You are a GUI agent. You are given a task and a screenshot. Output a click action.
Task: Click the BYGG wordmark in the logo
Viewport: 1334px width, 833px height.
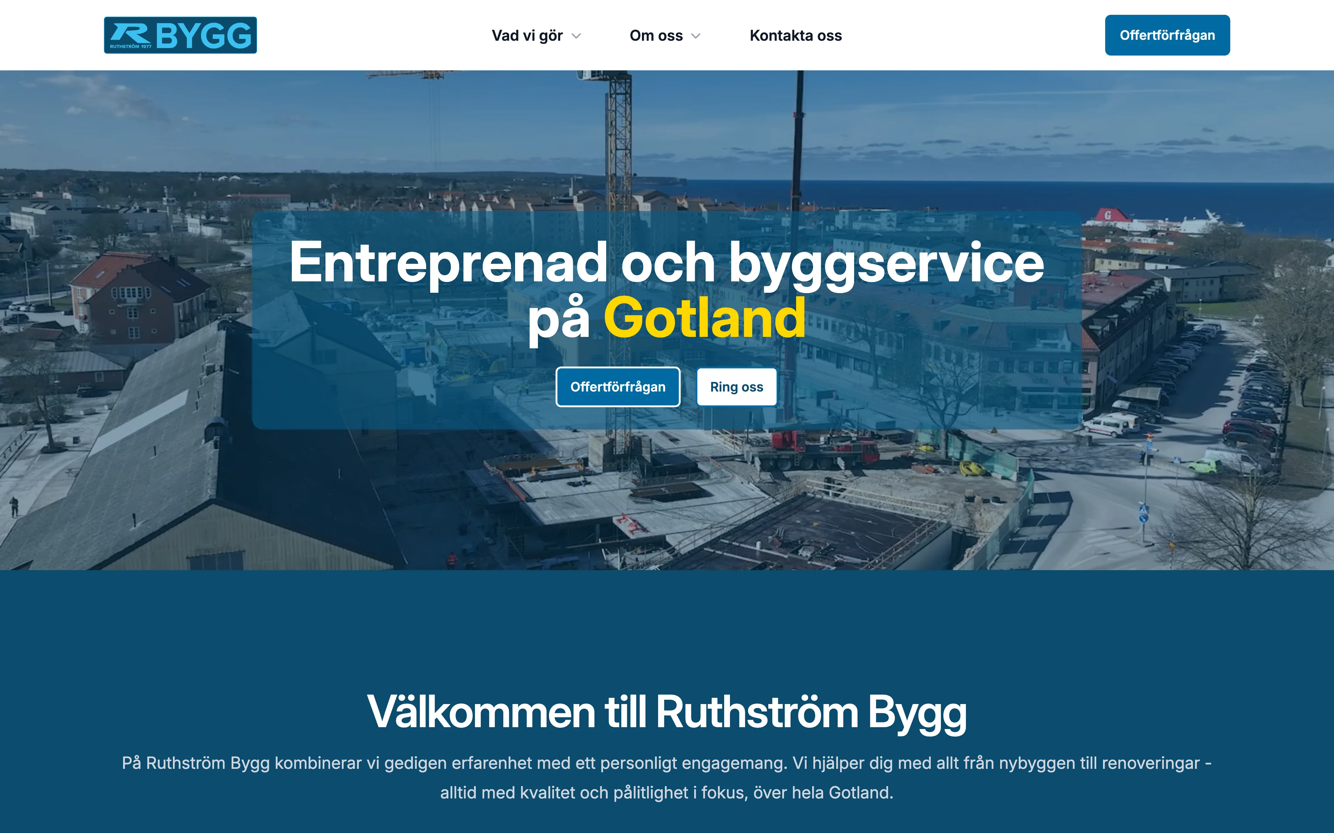(203, 36)
